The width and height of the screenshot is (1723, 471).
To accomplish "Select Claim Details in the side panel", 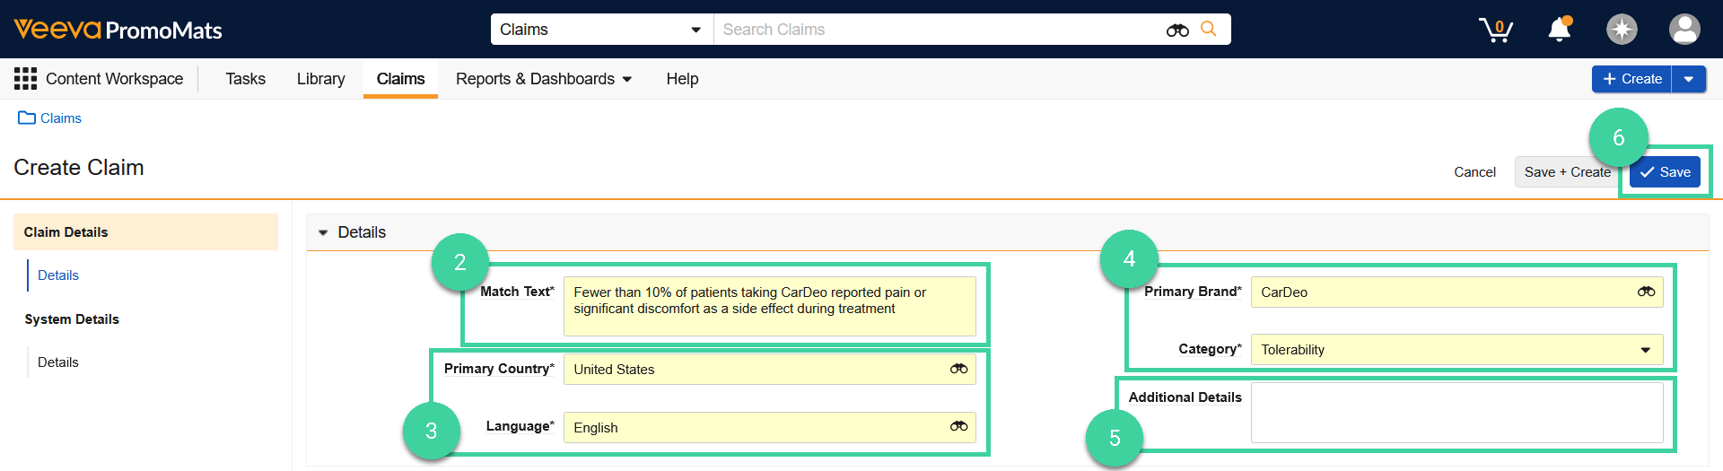I will (x=145, y=232).
